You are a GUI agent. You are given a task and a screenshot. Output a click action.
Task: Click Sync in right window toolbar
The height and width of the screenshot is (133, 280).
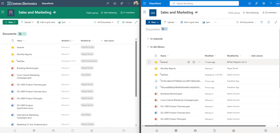(x=206, y=22)
